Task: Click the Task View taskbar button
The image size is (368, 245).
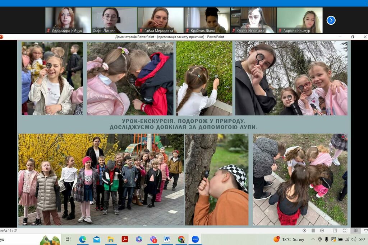Action: 68,239
